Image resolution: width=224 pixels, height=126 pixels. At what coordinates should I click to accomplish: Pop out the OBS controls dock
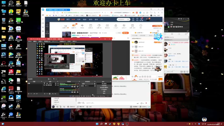110,81
